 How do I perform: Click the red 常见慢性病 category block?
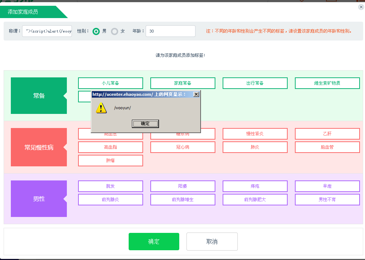click(x=39, y=147)
